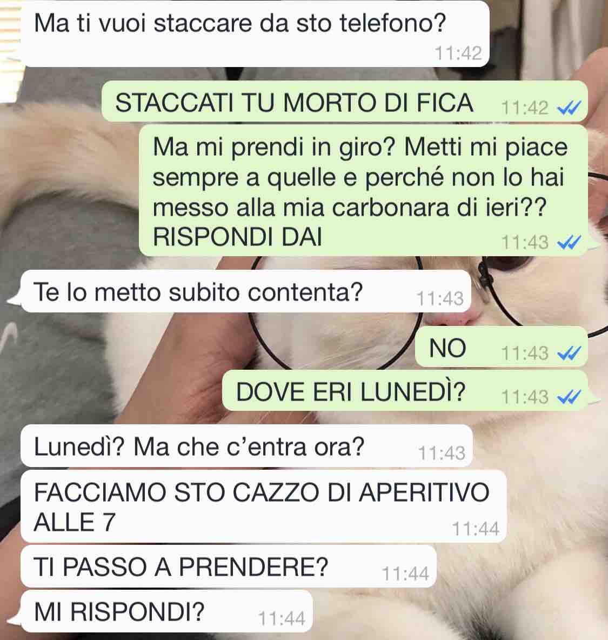Tap the 11:42 timestamp on first message

point(458,54)
